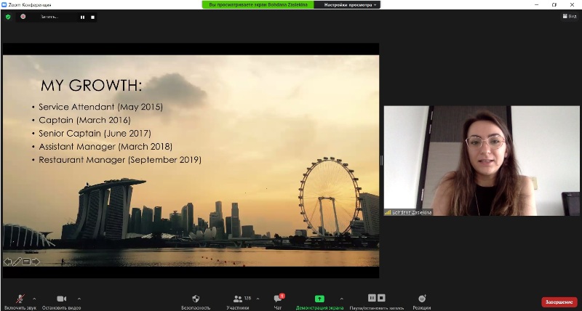Click the Bohdana Zasiekina name label

(412, 212)
